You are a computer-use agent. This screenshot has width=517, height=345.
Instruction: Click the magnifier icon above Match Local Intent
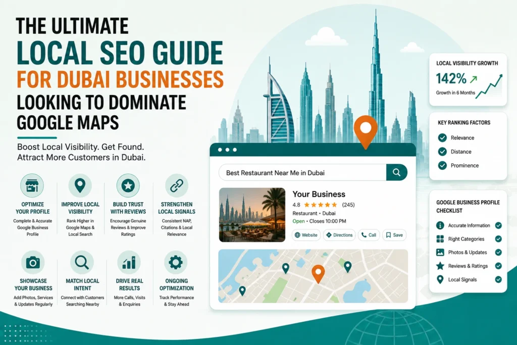tap(82, 263)
